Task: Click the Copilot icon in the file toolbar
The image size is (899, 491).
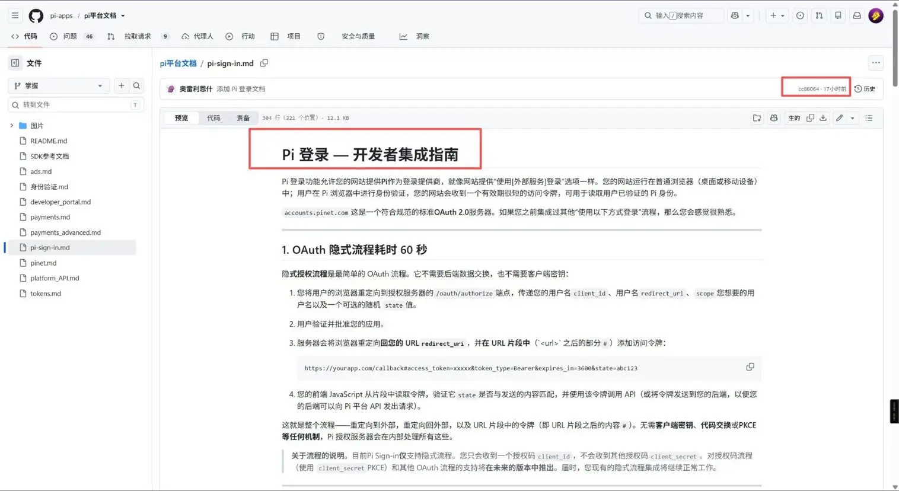Action: (x=774, y=118)
